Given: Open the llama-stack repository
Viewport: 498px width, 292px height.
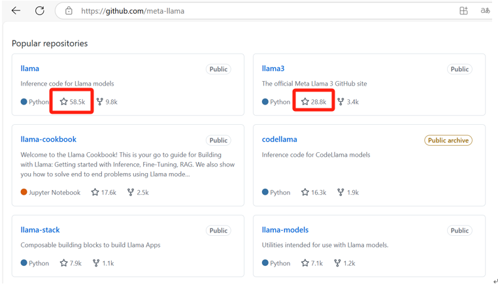Looking at the screenshot, I should (40, 230).
